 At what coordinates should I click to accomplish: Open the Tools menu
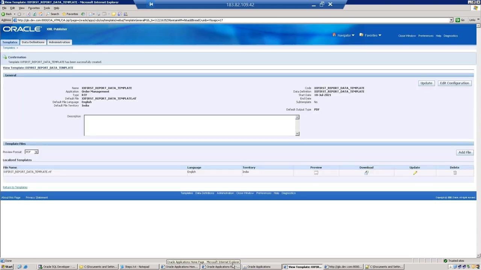click(x=47, y=8)
